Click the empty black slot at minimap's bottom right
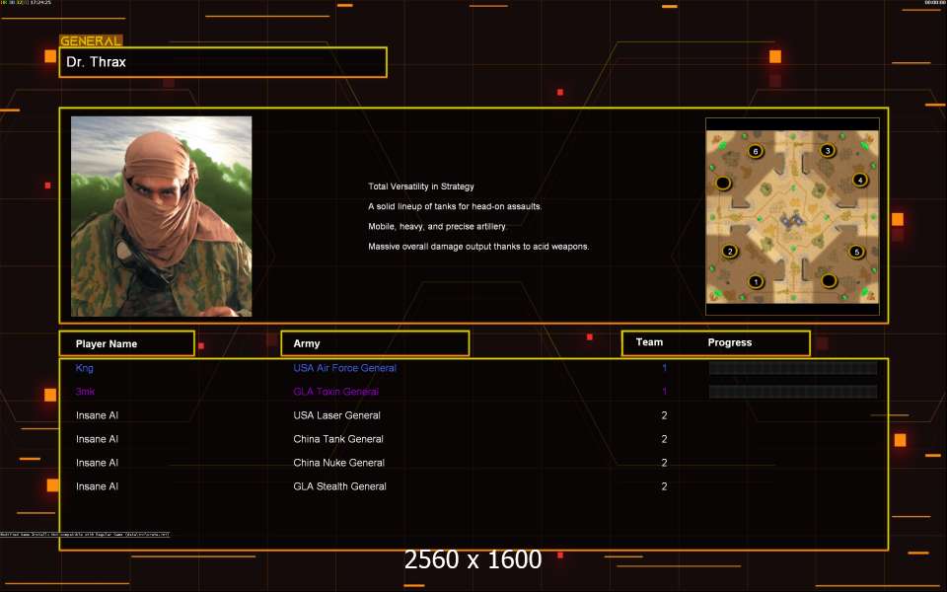This screenshot has height=592, width=947. [x=829, y=281]
